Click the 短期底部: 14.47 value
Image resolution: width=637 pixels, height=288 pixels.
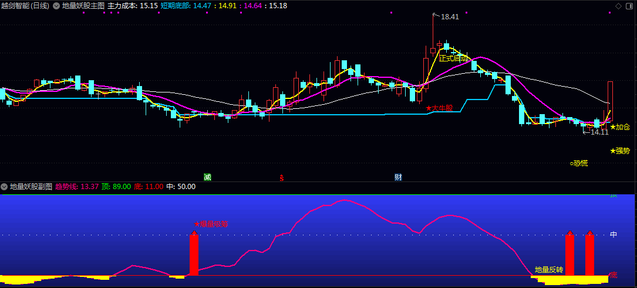[186, 6]
